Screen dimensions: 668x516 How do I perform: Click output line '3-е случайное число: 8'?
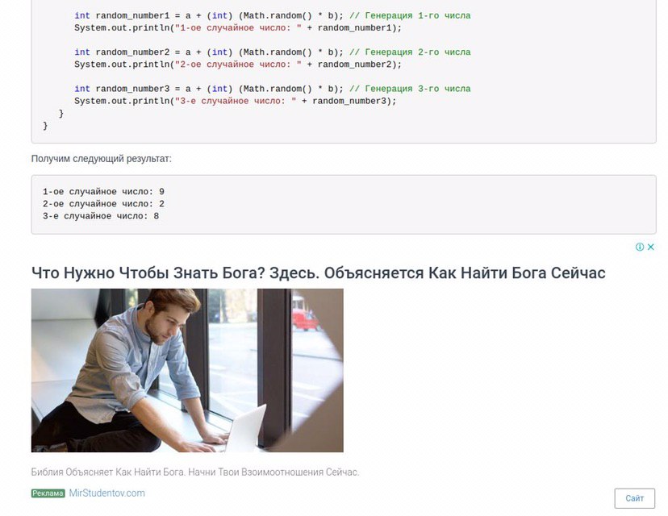point(101,216)
